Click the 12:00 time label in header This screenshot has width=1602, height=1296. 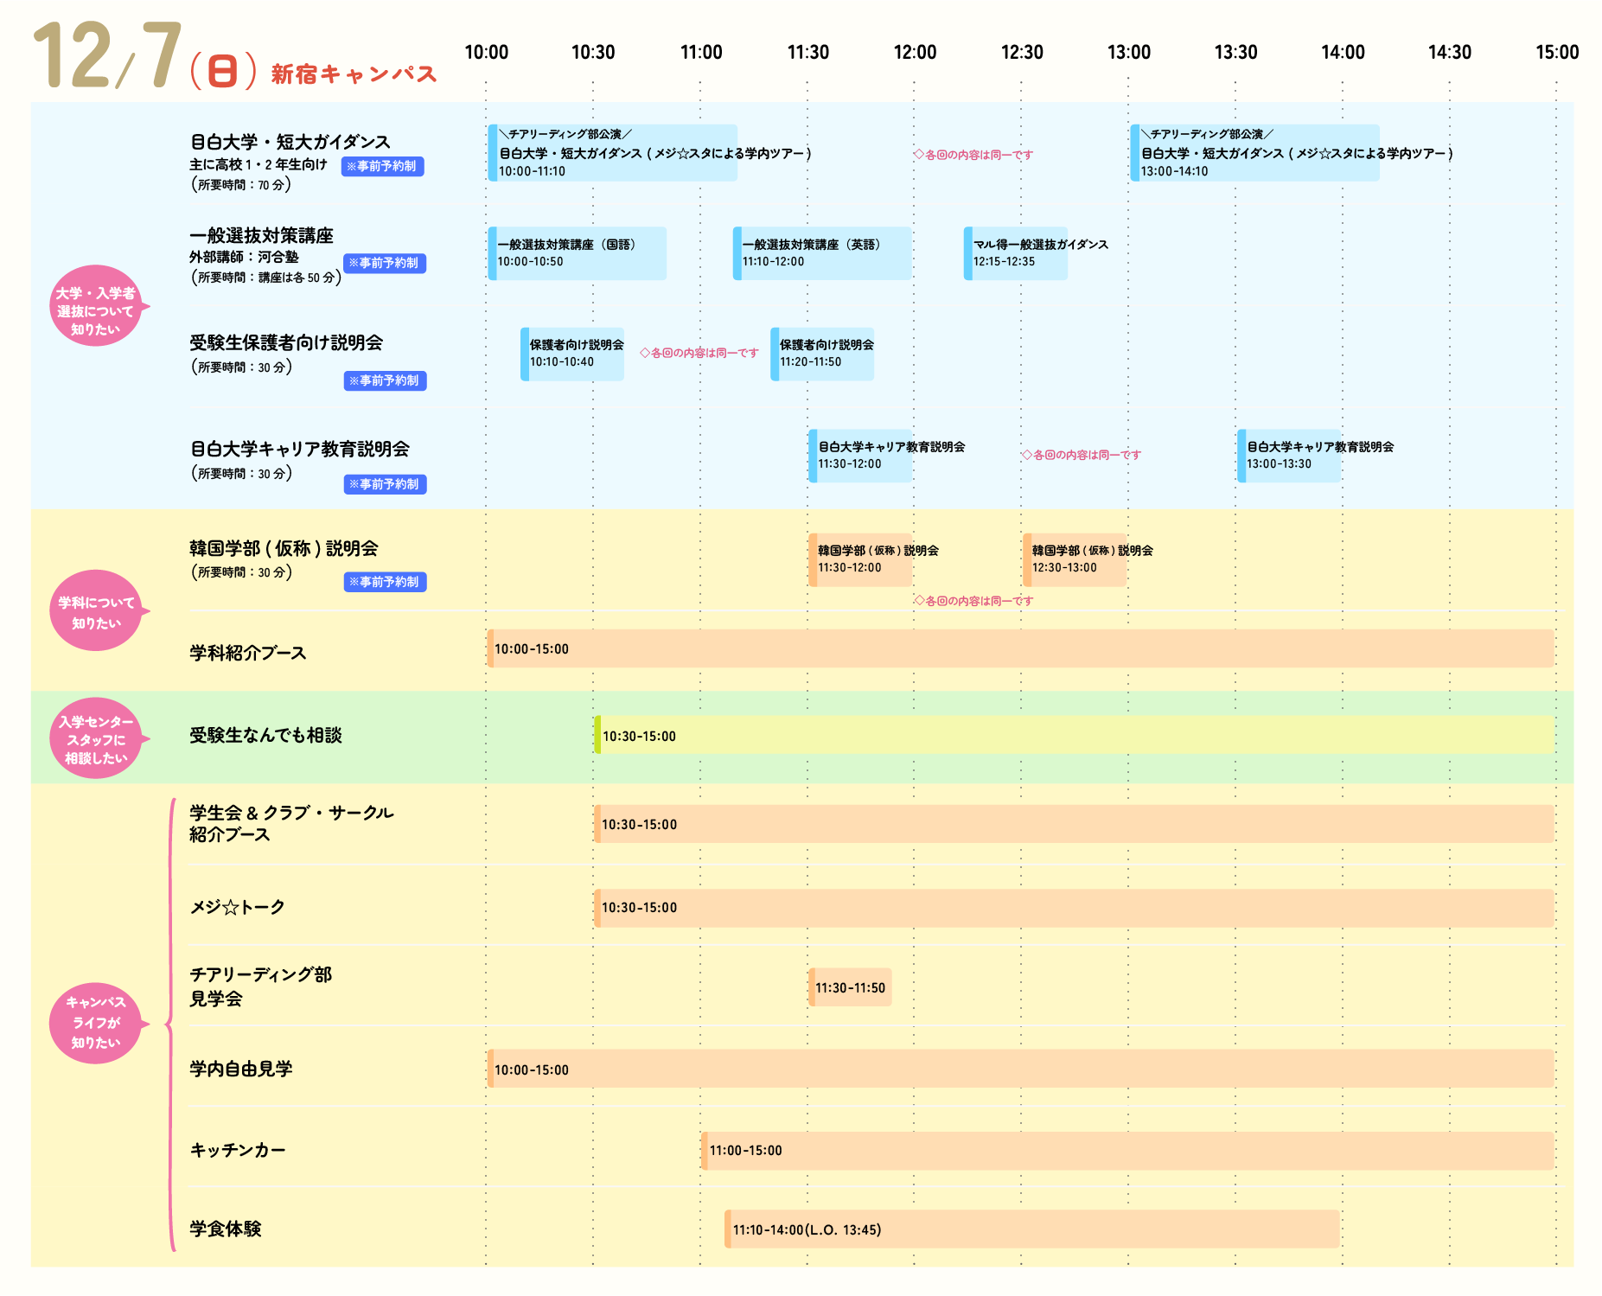coord(915,53)
